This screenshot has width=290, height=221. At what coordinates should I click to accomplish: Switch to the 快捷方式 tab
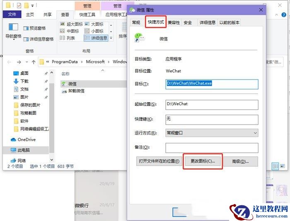[x=156, y=22]
